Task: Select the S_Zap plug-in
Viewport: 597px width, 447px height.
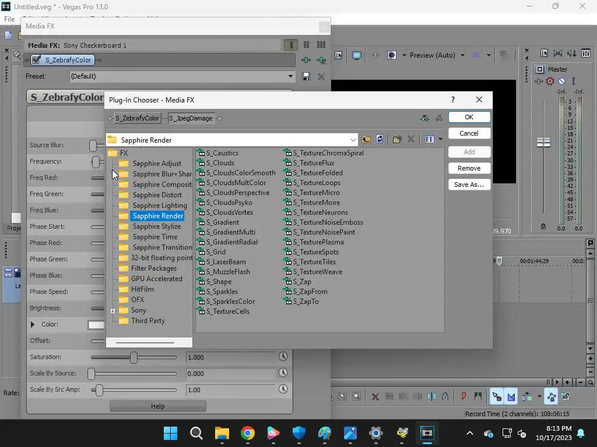Action: 302,282
